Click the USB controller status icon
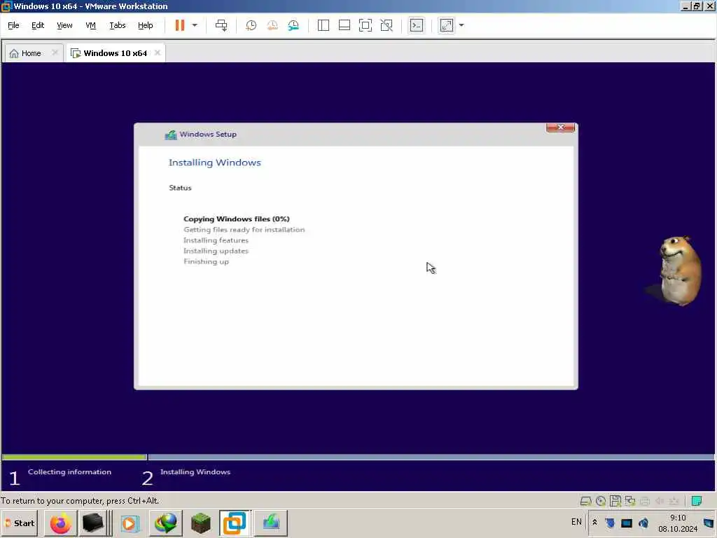This screenshot has height=538, width=717. pos(674,501)
